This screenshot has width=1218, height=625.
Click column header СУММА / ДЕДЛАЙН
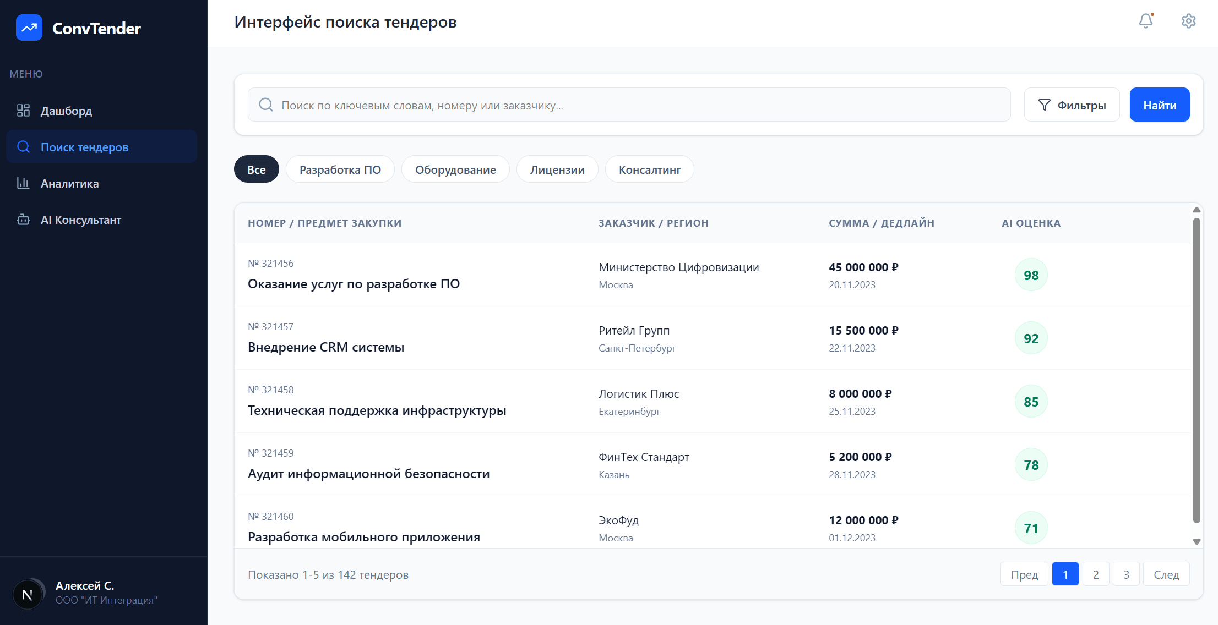(x=882, y=223)
